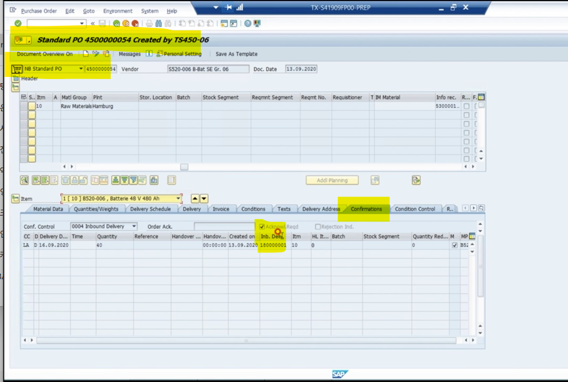Toggle the M checkbox in the LA confirmation row

point(455,245)
